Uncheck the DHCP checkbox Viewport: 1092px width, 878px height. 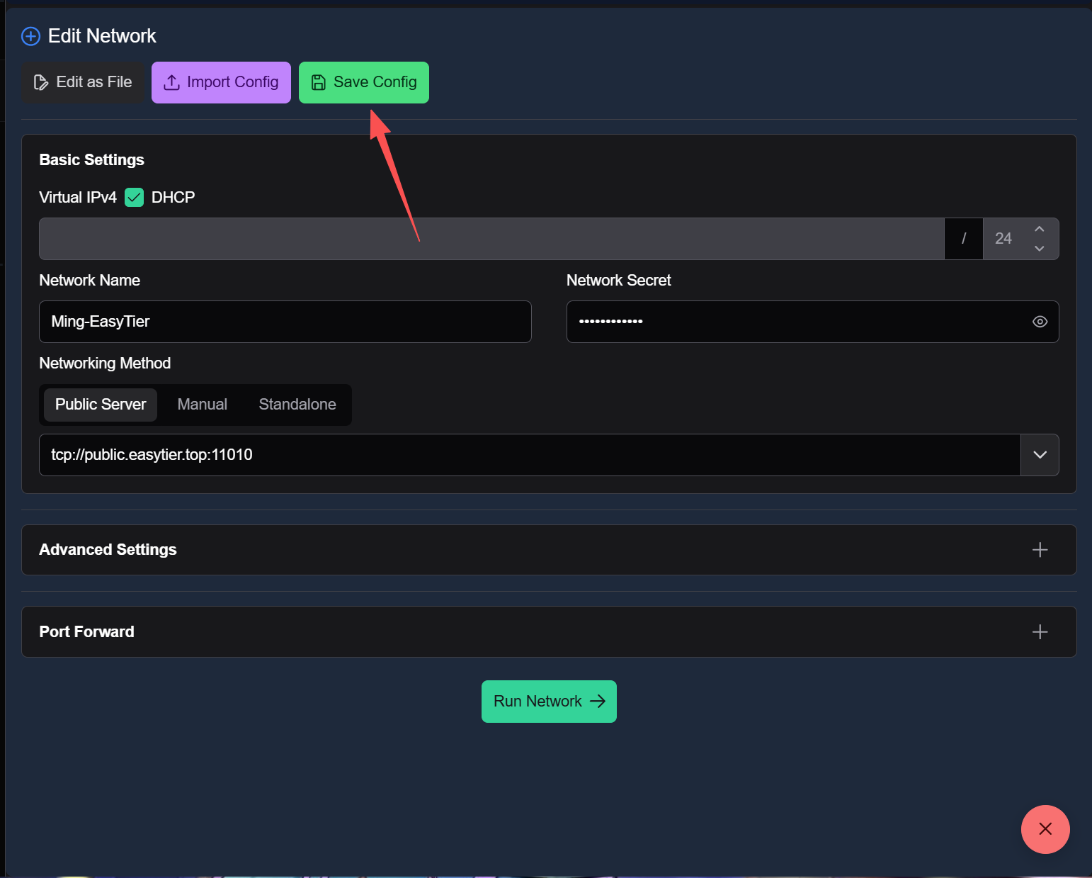click(134, 197)
